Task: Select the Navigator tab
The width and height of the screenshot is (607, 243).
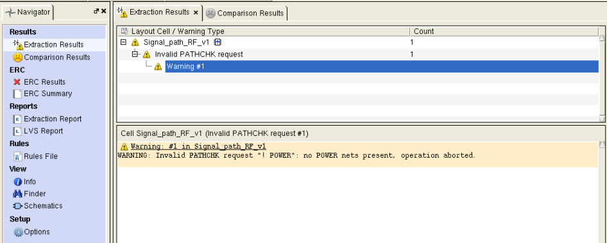Action: point(28,12)
